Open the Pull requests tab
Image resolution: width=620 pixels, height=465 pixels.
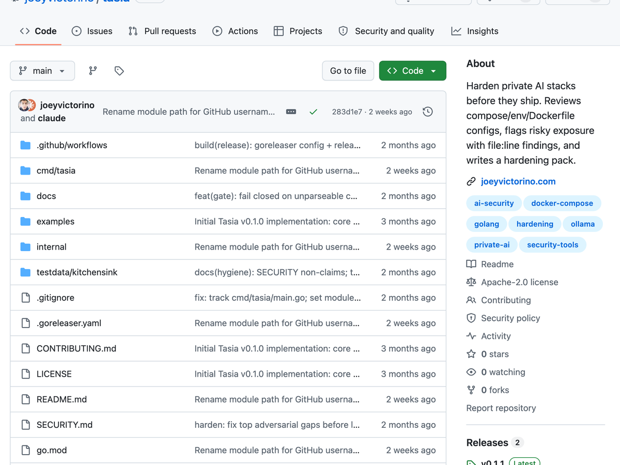(x=162, y=31)
